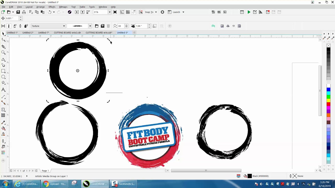Select the Parallel Dimension tool
Screen dimensions: 335x188
pos(3,97)
